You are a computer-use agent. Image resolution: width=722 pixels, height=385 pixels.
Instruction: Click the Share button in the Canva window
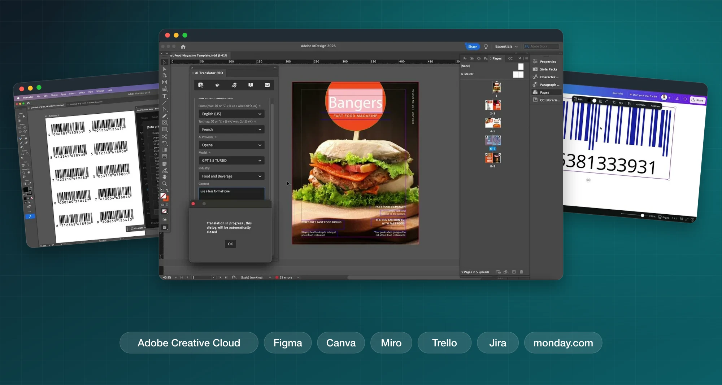point(697,100)
